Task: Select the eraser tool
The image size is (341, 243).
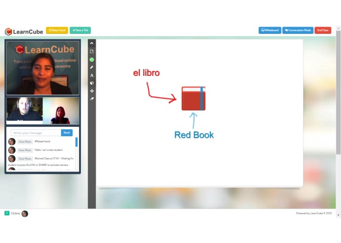Action: coord(92,99)
